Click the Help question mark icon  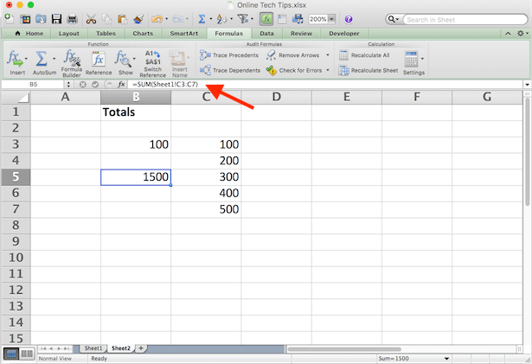coord(348,19)
